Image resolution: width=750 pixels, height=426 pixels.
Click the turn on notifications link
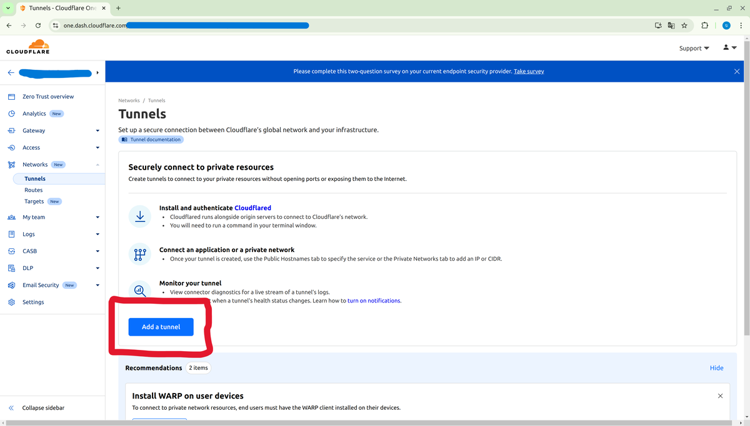click(374, 301)
